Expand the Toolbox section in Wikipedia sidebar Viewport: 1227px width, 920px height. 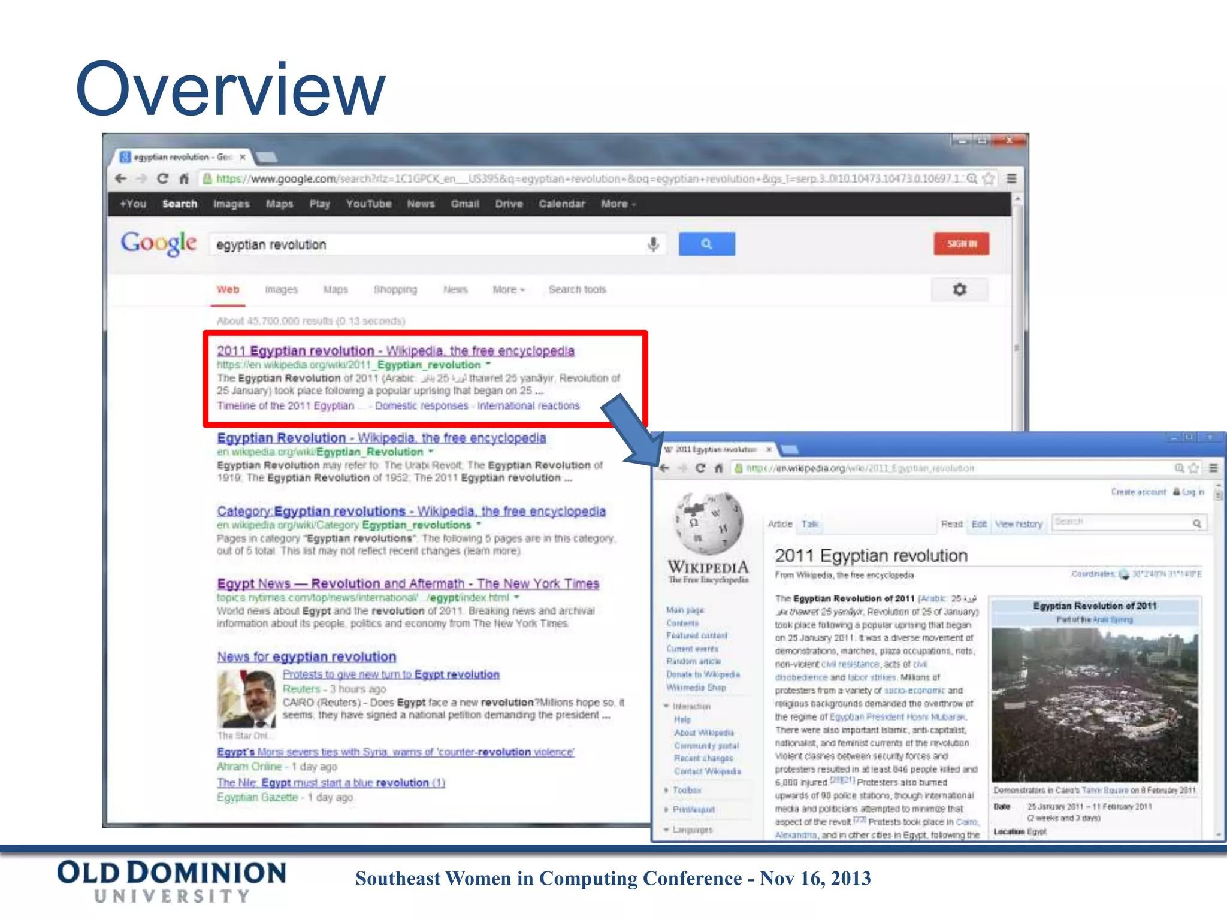(x=666, y=791)
